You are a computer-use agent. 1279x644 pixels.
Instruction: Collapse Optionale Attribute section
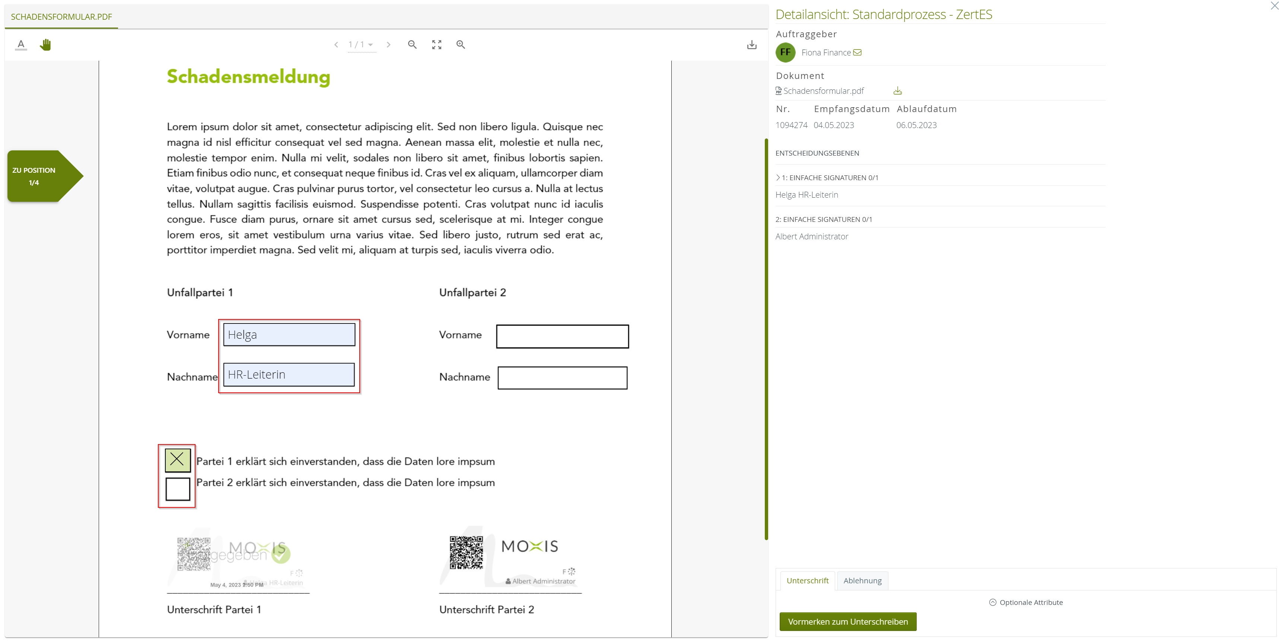pos(1025,602)
